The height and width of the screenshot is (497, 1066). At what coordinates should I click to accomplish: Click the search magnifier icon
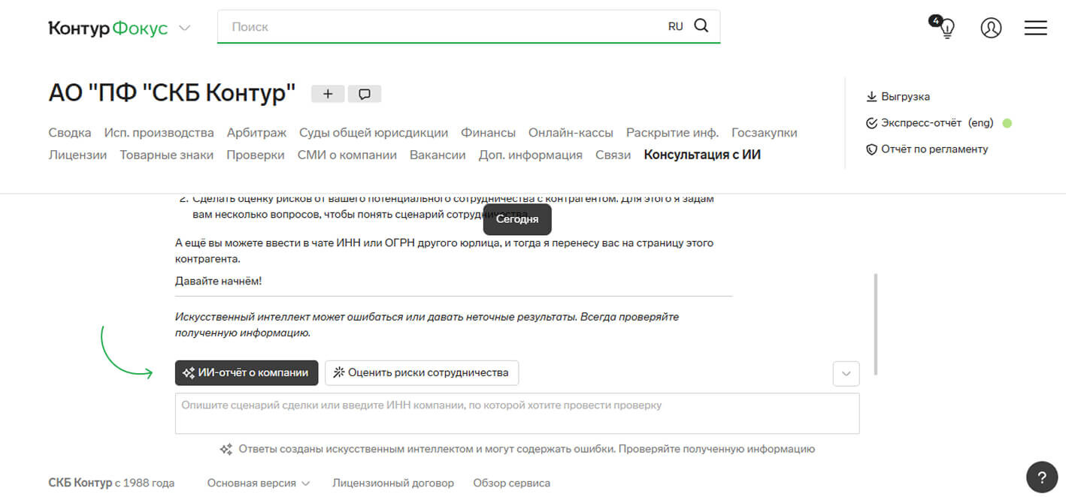tap(701, 26)
